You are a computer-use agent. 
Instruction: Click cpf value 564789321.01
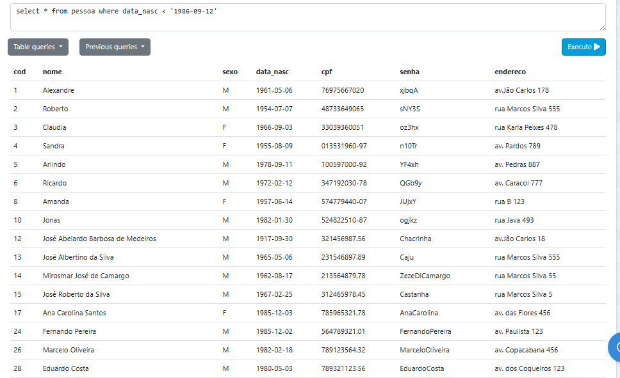pyautogui.click(x=343, y=332)
